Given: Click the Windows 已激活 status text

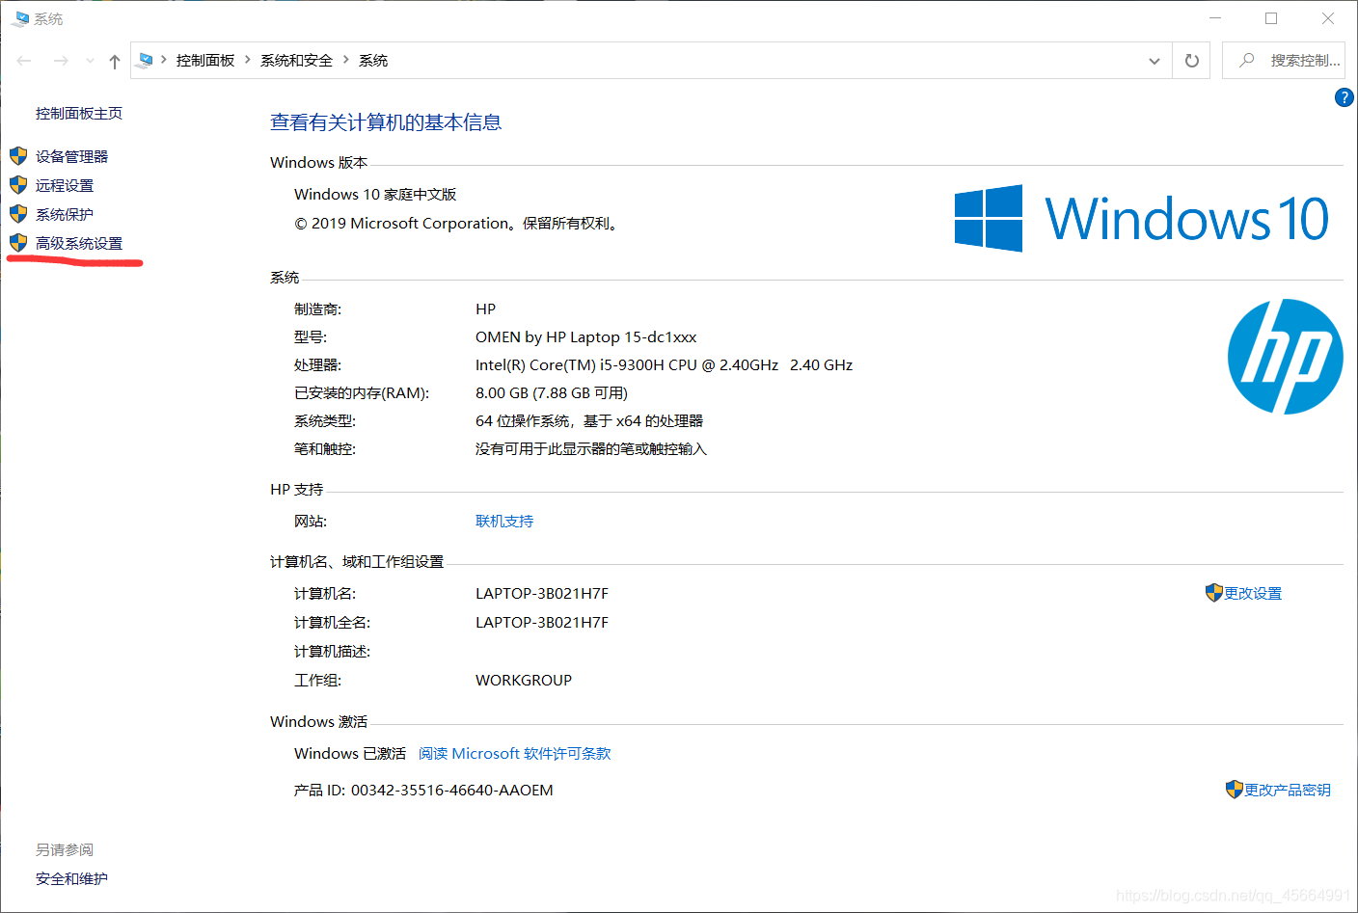Looking at the screenshot, I should 350,753.
